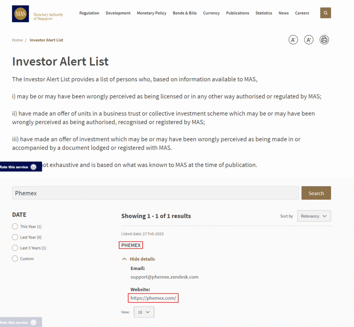Open the PHEMEX result entry

tap(131, 245)
